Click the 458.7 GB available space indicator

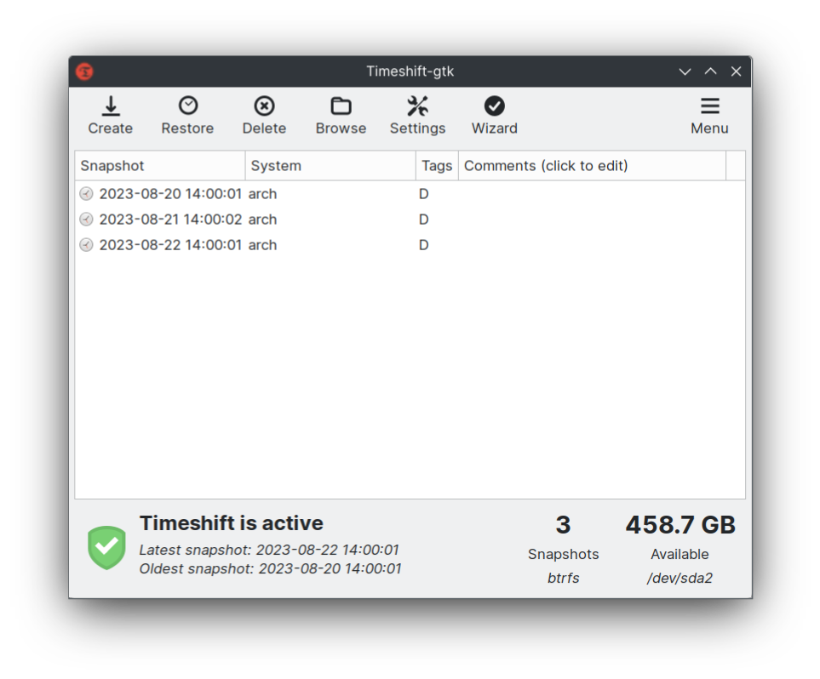680,524
